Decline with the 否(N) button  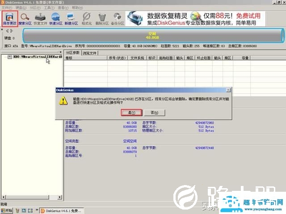point(155,113)
